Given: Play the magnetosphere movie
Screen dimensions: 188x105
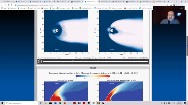Looking at the screenshot, I should coord(40,62).
